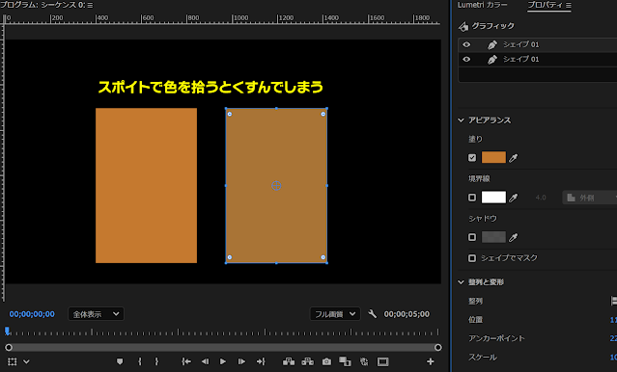Click the Add Marker button
Viewport: 617px width, 372px height.
pyautogui.click(x=120, y=361)
